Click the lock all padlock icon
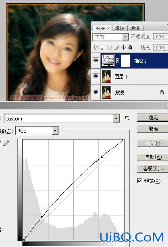Screen dimensions: 168x247 click(130, 47)
